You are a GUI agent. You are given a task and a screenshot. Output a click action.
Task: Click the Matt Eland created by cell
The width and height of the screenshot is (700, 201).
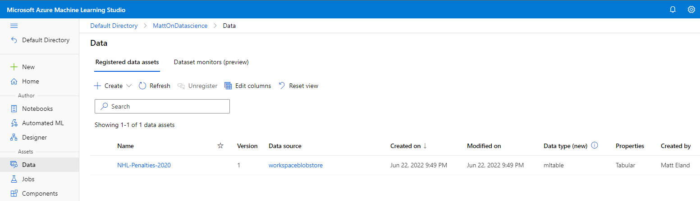[x=675, y=165]
